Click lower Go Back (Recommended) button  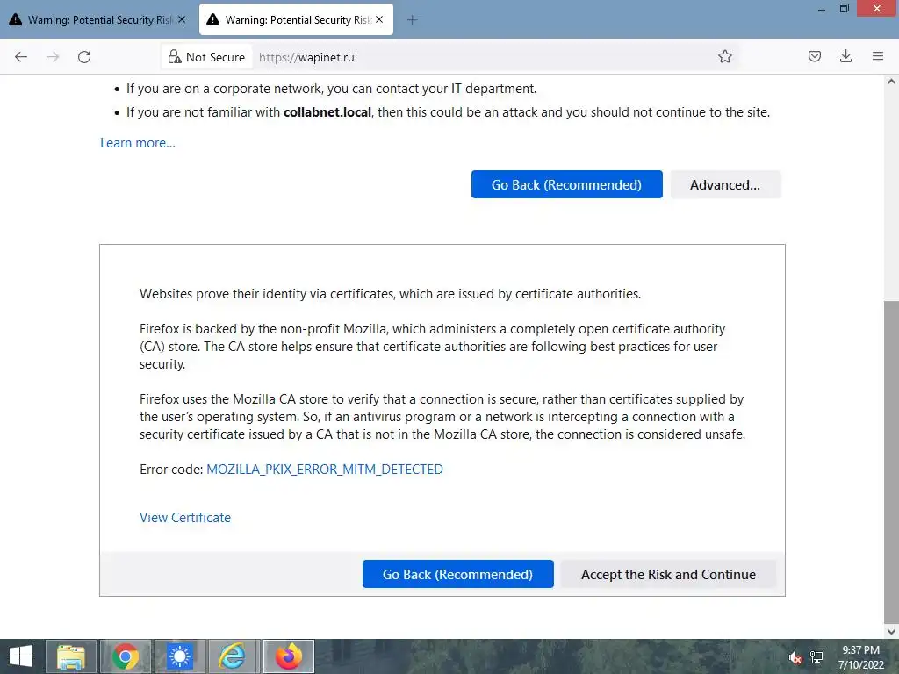pos(457,574)
